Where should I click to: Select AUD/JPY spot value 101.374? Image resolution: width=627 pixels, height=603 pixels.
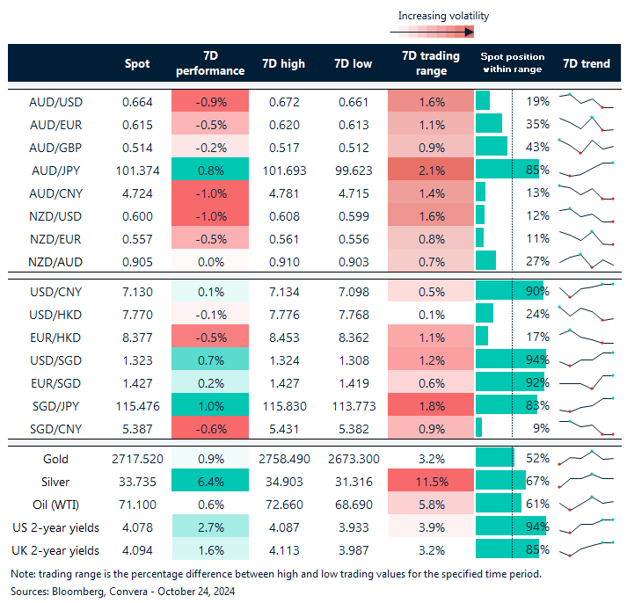click(x=137, y=171)
